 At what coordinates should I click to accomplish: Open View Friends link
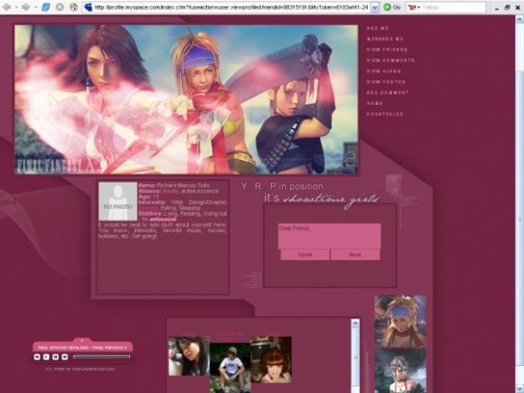pyautogui.click(x=387, y=50)
